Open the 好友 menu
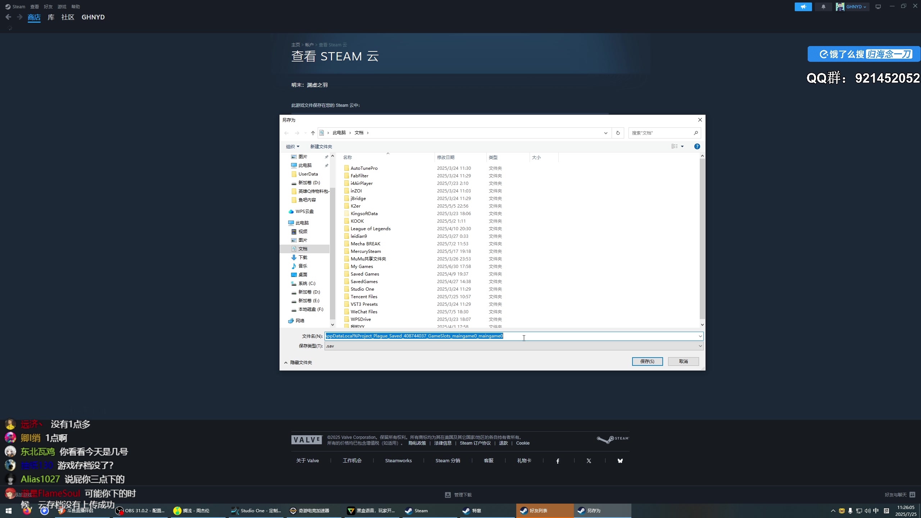The image size is (921, 518). pyautogui.click(x=48, y=6)
